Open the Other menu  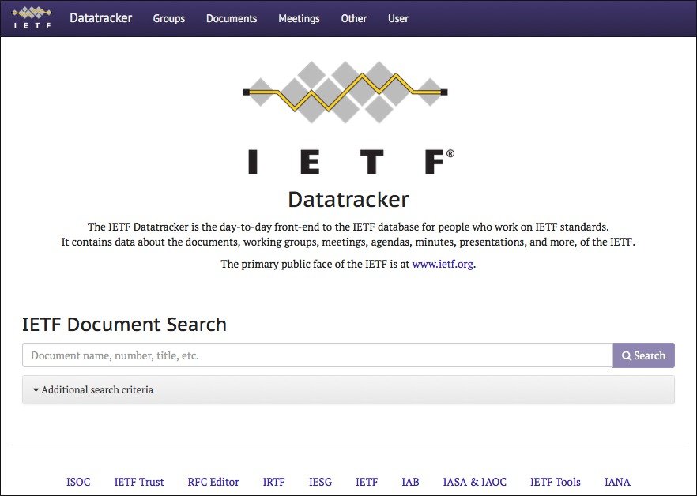(x=353, y=18)
